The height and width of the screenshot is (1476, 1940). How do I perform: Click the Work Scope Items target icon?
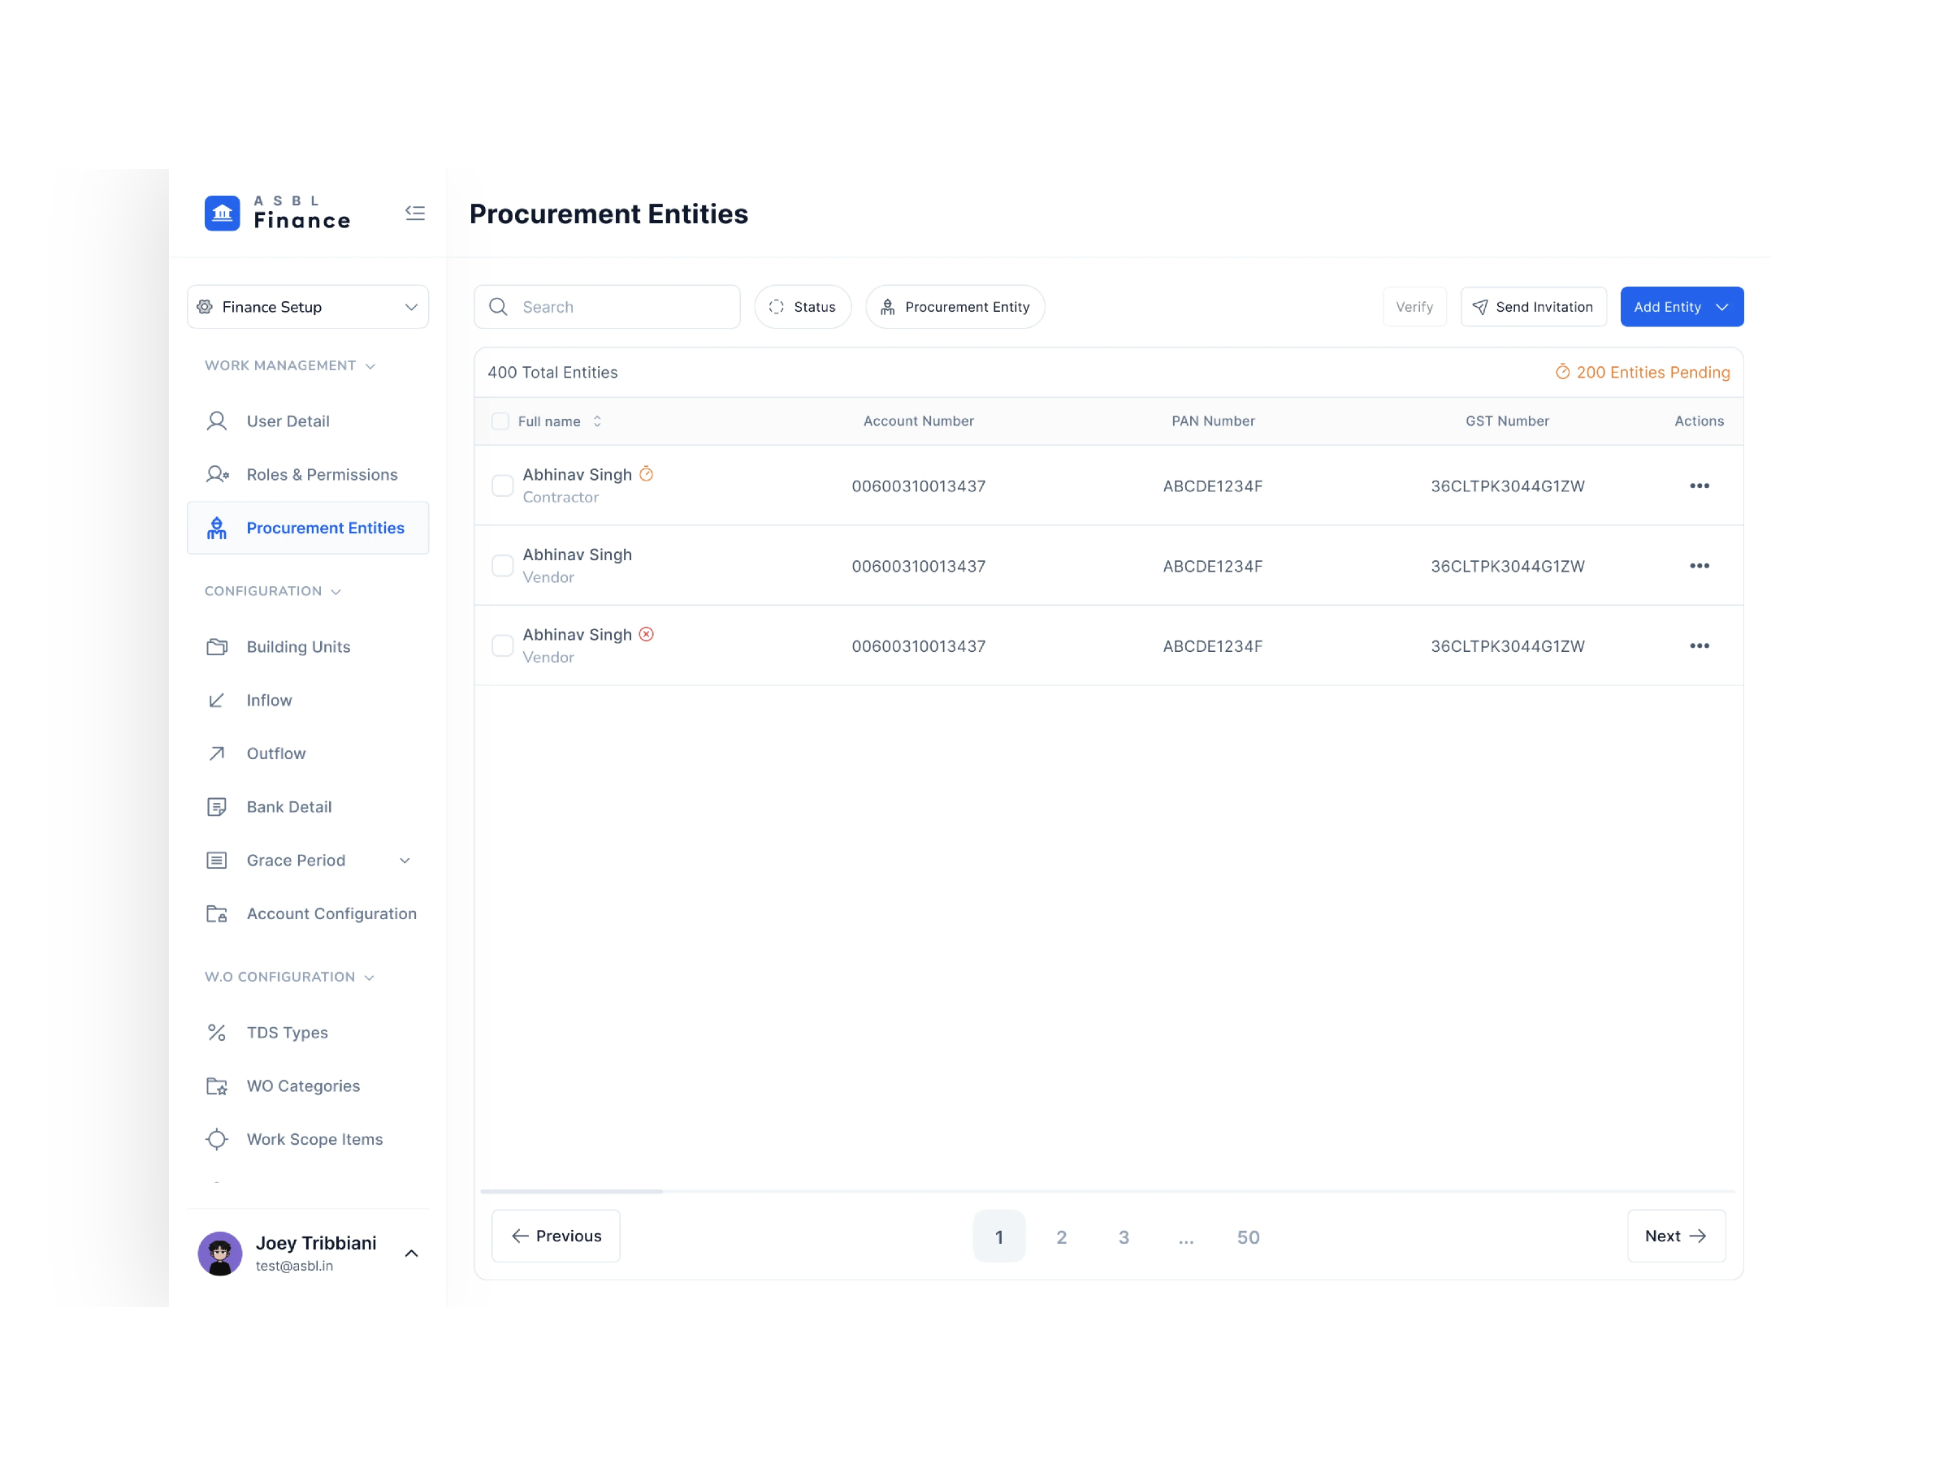point(216,1138)
